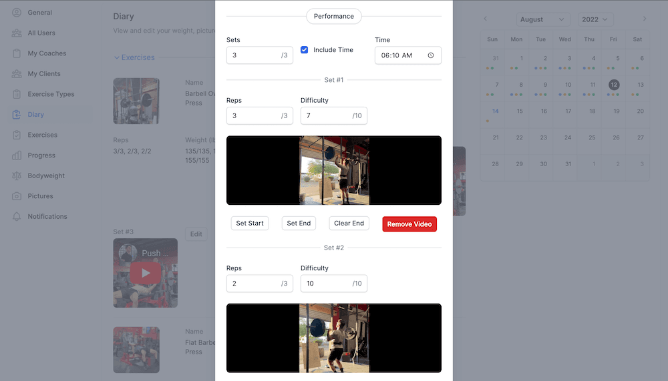Click the Set #2 overhead press video

(333, 338)
